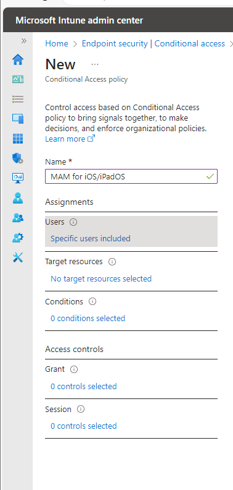Open Specific users included link
Image resolution: width=233 pixels, height=490 pixels.
(x=91, y=238)
